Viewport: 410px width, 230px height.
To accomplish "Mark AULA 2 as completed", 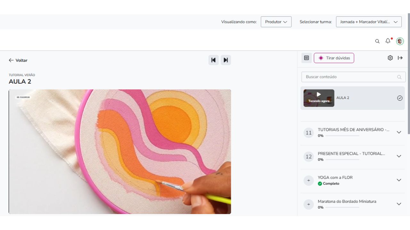I will (x=400, y=98).
